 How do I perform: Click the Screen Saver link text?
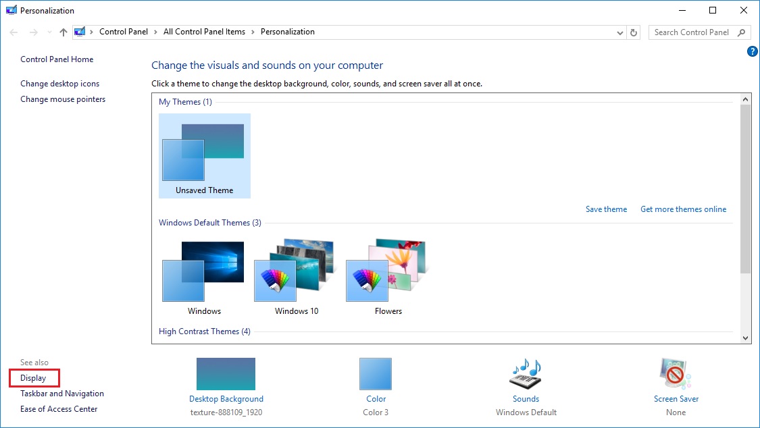[x=676, y=398]
